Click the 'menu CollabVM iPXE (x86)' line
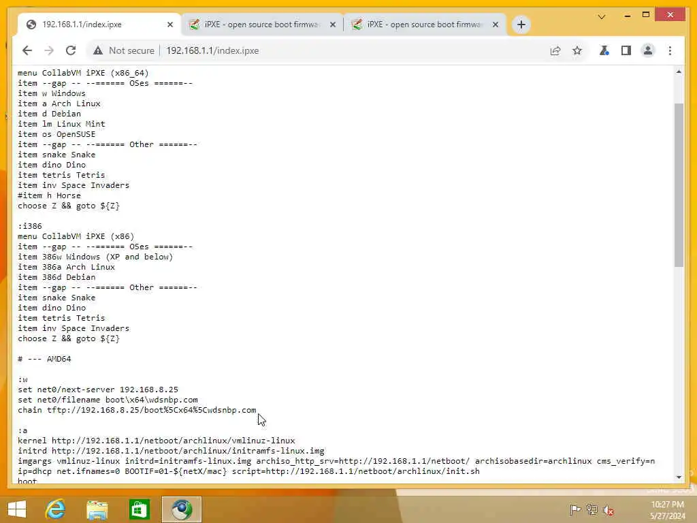Image resolution: width=697 pixels, height=523 pixels. [x=76, y=236]
